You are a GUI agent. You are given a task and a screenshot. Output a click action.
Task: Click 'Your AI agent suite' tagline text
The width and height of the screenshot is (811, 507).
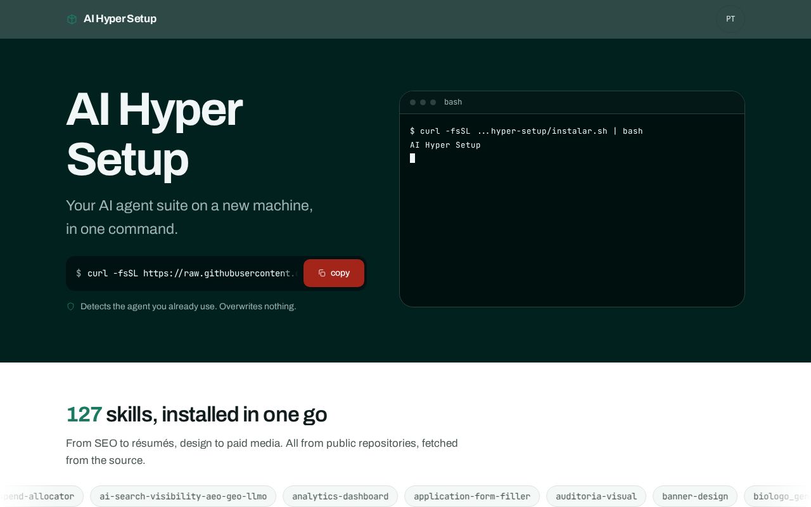(x=189, y=217)
